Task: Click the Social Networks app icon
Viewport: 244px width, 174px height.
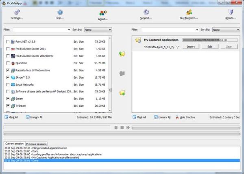Action: pyautogui.click(x=13, y=85)
